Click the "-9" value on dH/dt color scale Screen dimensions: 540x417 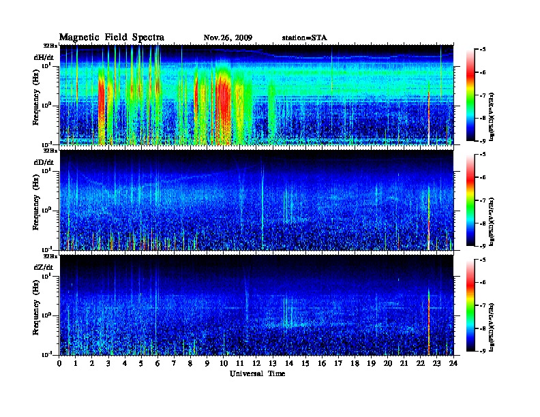(483, 140)
